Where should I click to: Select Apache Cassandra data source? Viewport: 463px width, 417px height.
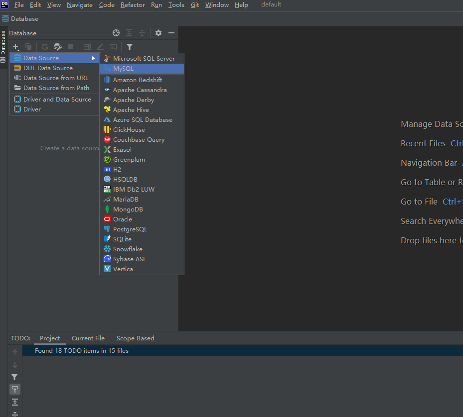142,90
